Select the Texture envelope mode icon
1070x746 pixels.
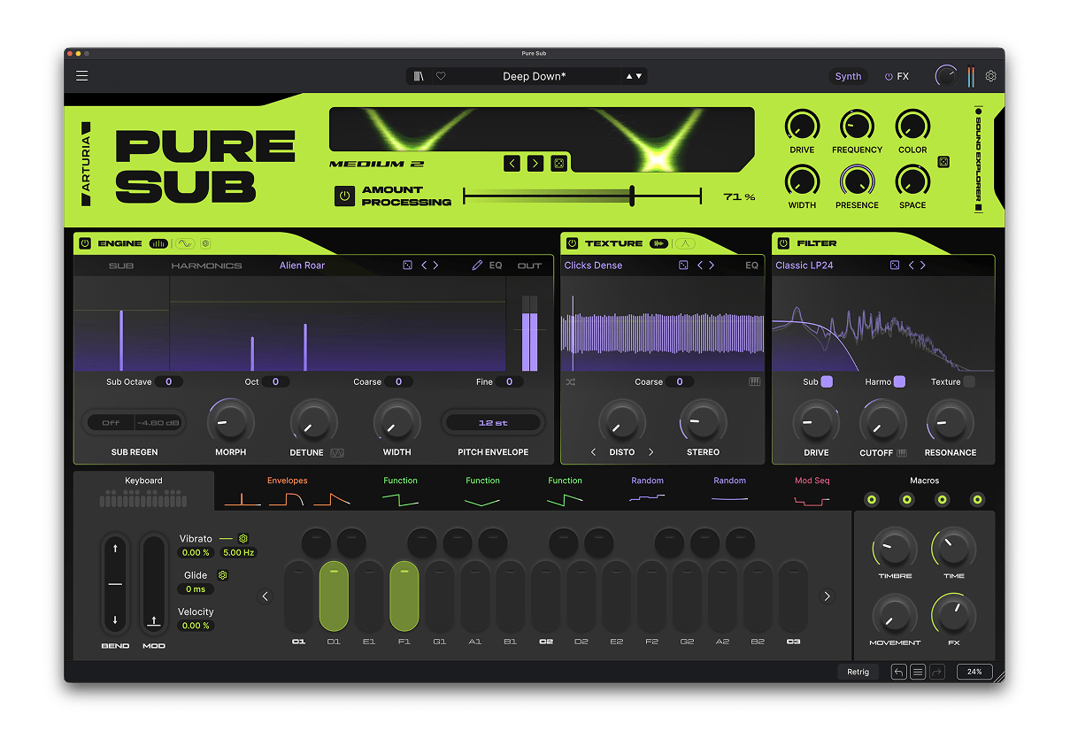[x=686, y=243]
